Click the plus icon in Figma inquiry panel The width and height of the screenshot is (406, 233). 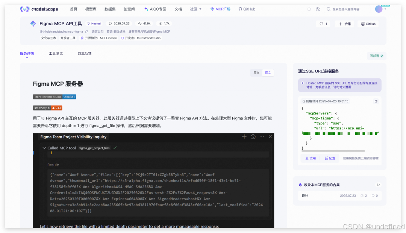[x=244, y=137]
